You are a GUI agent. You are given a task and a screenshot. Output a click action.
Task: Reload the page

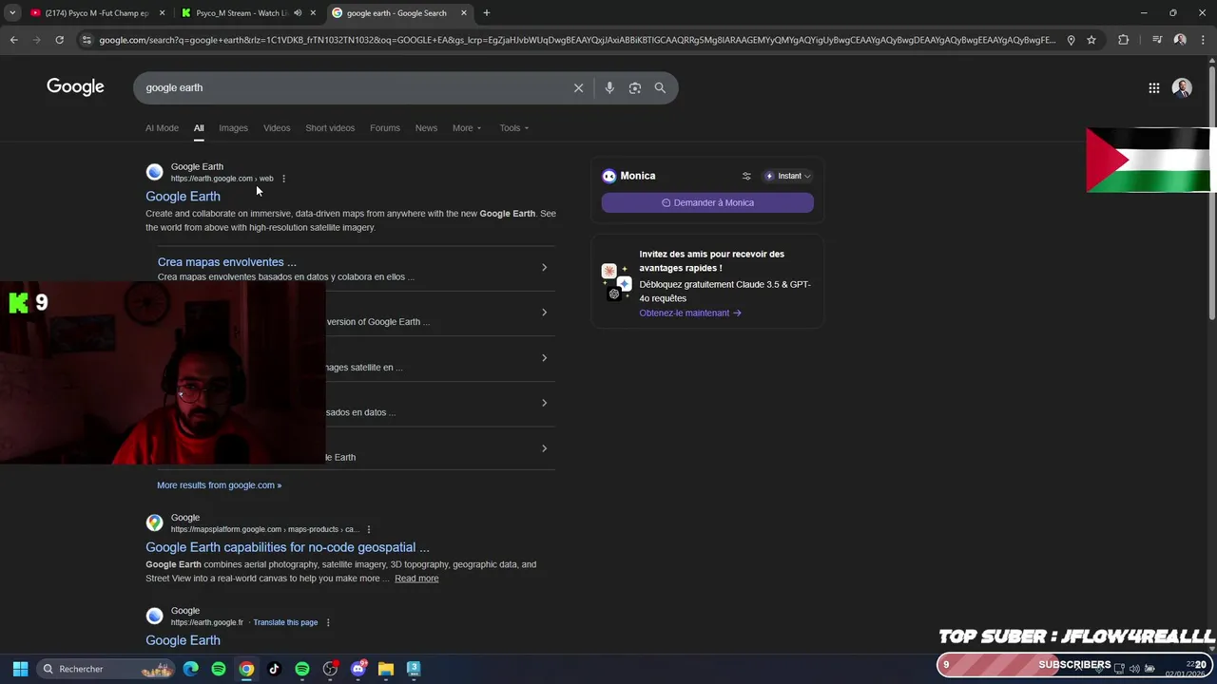click(x=59, y=40)
